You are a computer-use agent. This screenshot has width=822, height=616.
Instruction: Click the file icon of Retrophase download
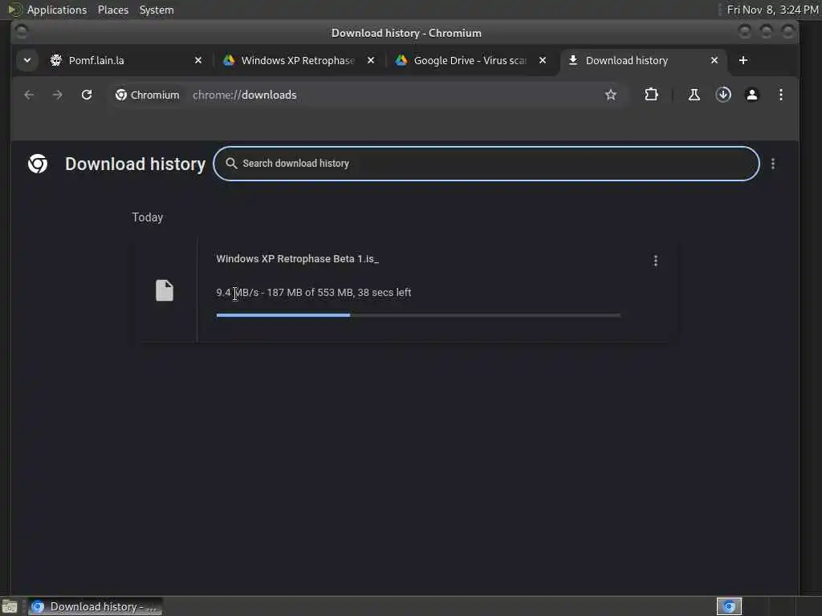point(165,290)
